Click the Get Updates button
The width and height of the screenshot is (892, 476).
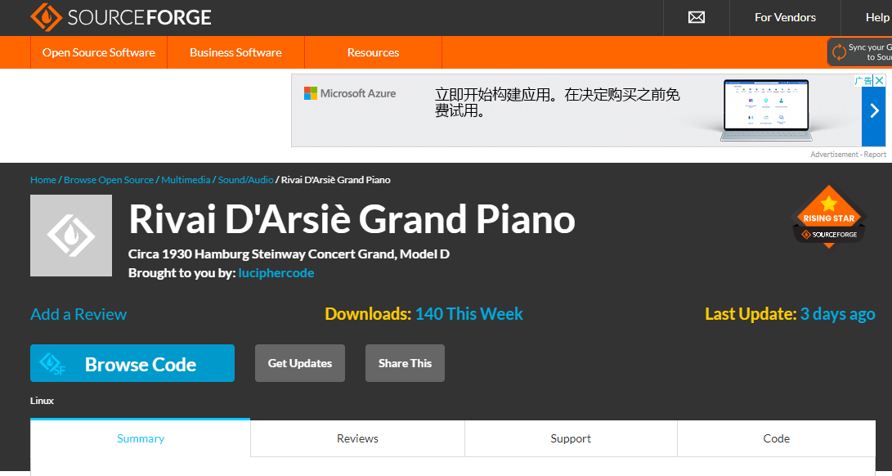click(300, 363)
